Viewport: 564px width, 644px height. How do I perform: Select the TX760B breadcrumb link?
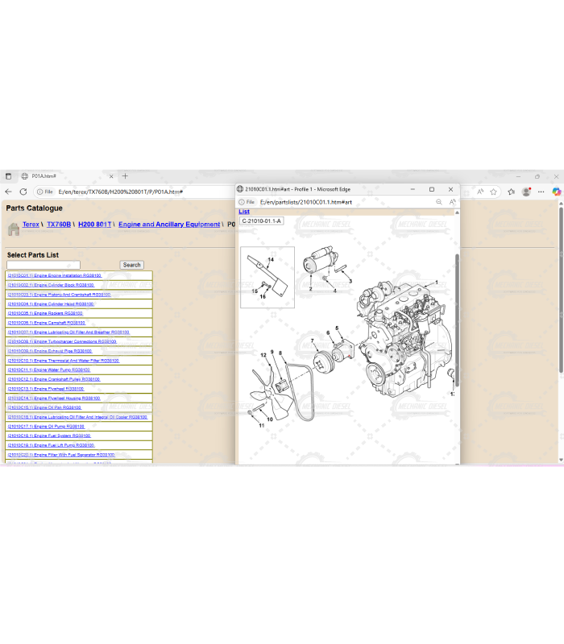tap(59, 225)
